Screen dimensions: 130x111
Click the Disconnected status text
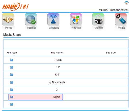click(x=119, y=10)
